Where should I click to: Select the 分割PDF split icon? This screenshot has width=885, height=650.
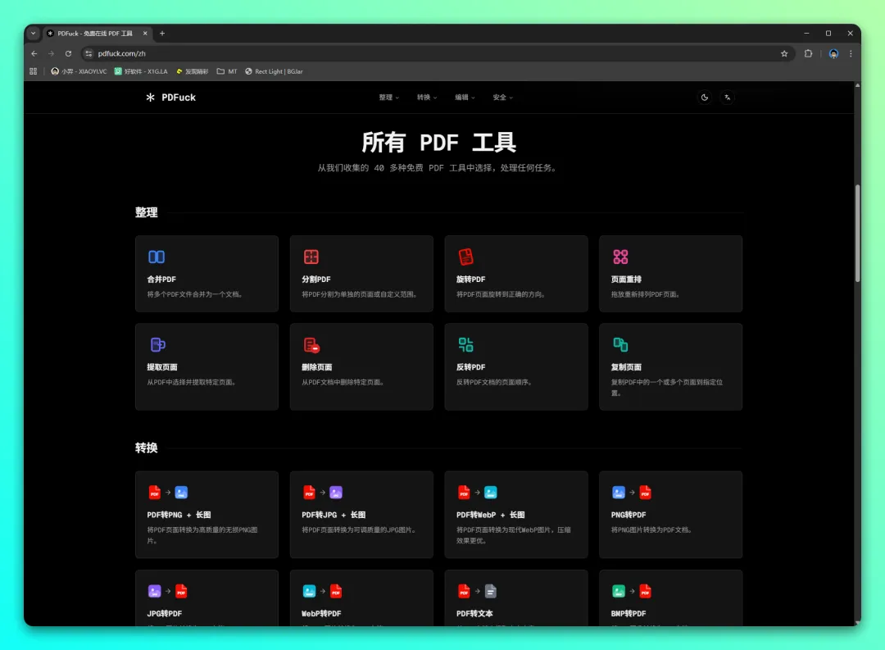click(311, 257)
